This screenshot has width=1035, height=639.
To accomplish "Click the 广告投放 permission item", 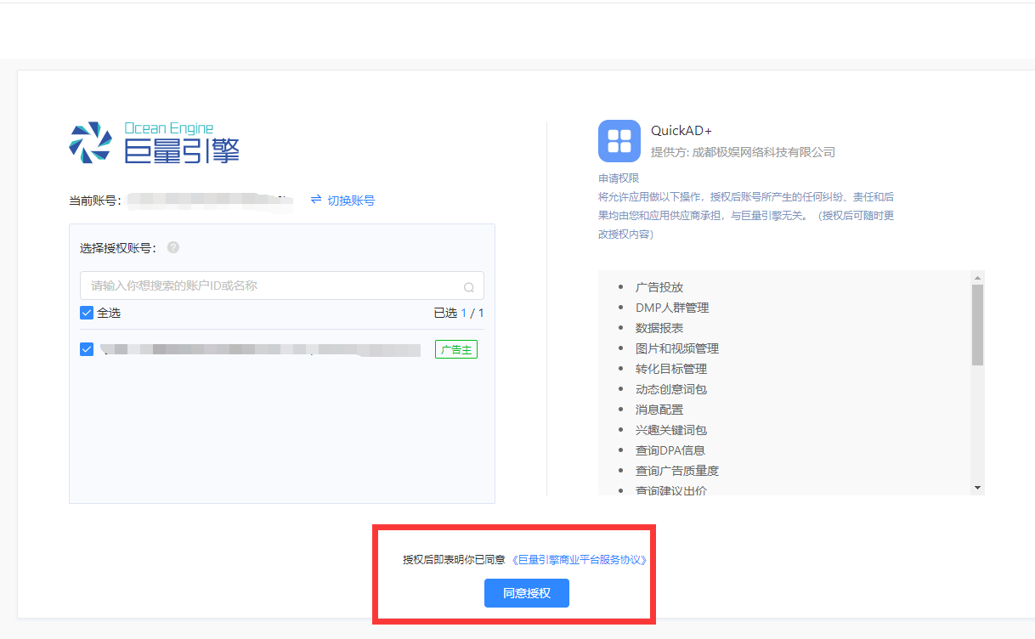I will click(x=659, y=287).
